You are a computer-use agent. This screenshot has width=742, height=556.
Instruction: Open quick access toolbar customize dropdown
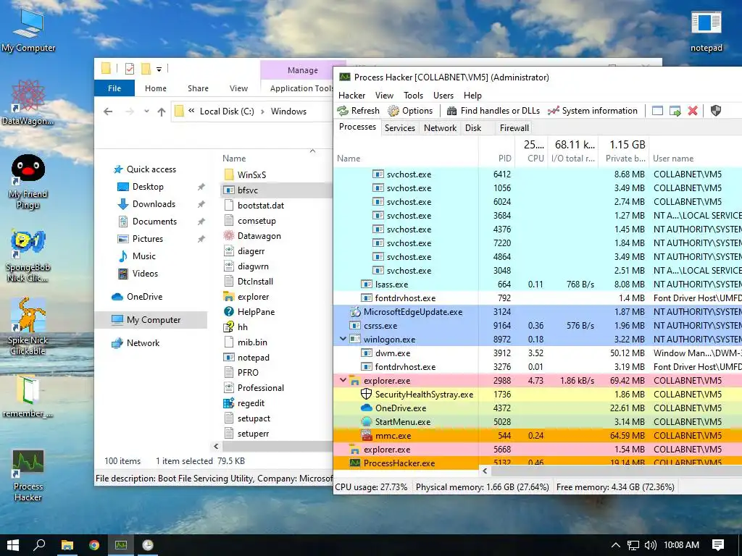159,69
